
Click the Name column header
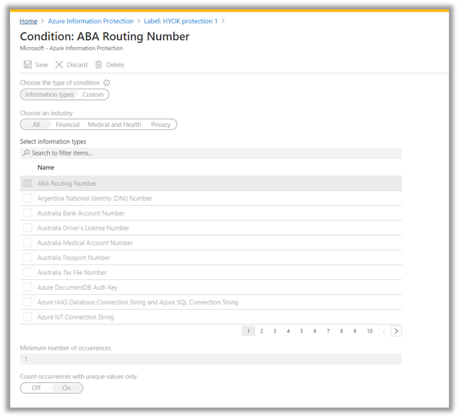click(x=45, y=167)
